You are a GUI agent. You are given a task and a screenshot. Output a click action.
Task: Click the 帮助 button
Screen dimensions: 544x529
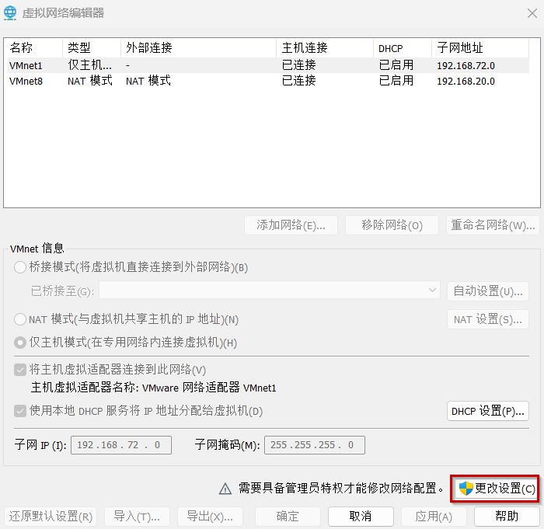click(x=507, y=517)
